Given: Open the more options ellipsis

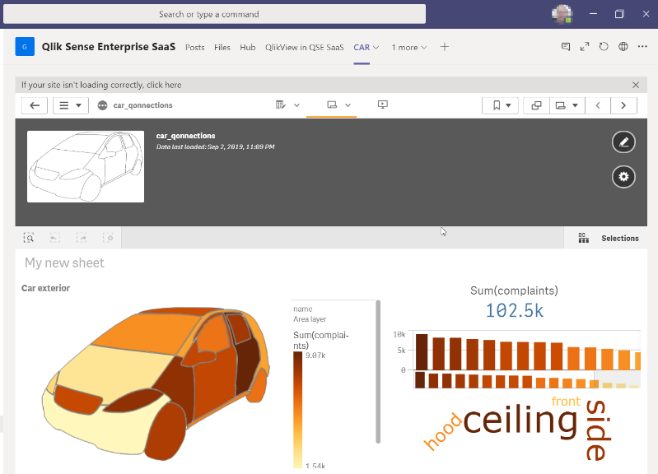Looking at the screenshot, I should (642, 47).
